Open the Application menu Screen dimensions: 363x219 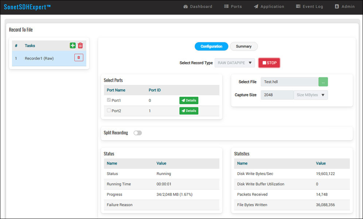269,7
